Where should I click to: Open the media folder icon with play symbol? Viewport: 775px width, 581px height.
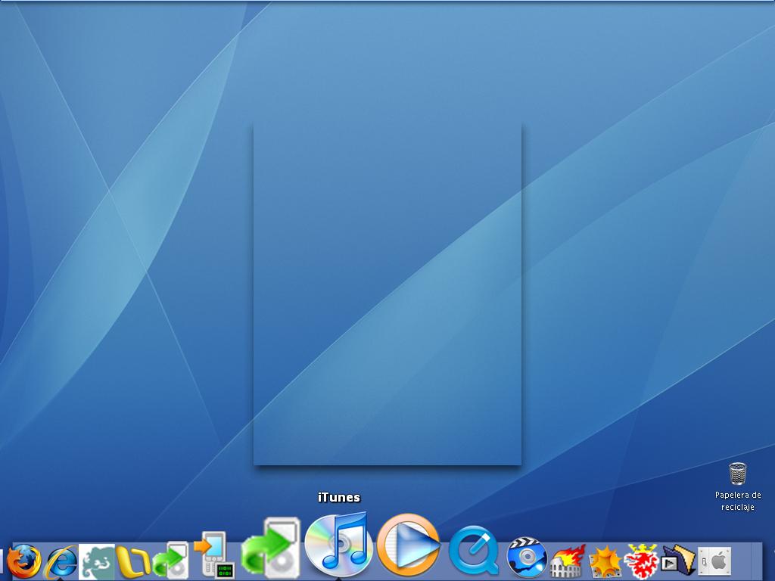point(678,561)
